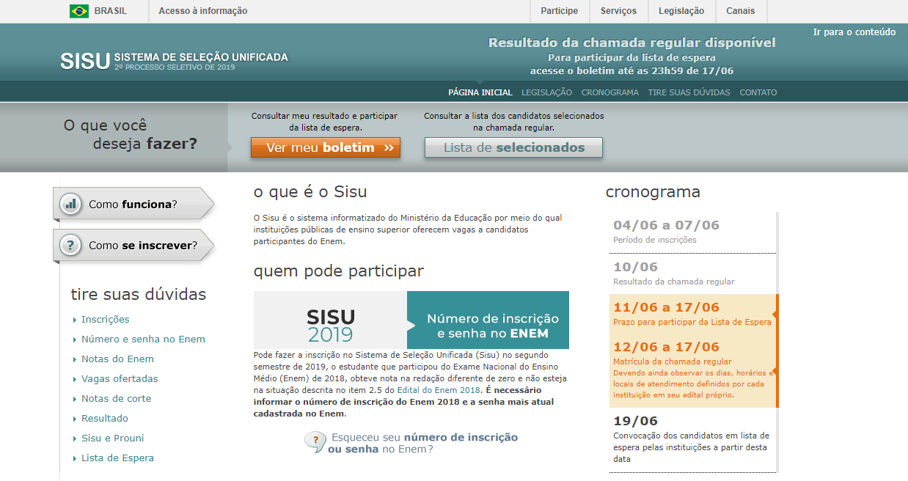
Task: Go to the Cronograma menu item
Action: (609, 92)
